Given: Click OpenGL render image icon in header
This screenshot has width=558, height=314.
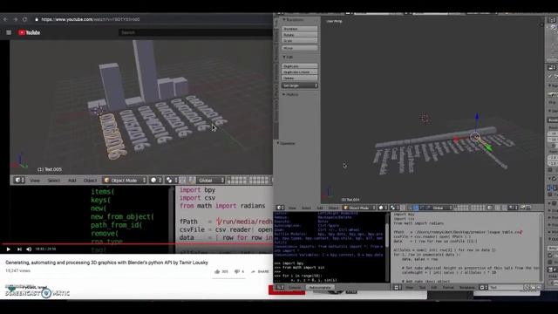Looking at the screenshot, I should coord(523,208).
